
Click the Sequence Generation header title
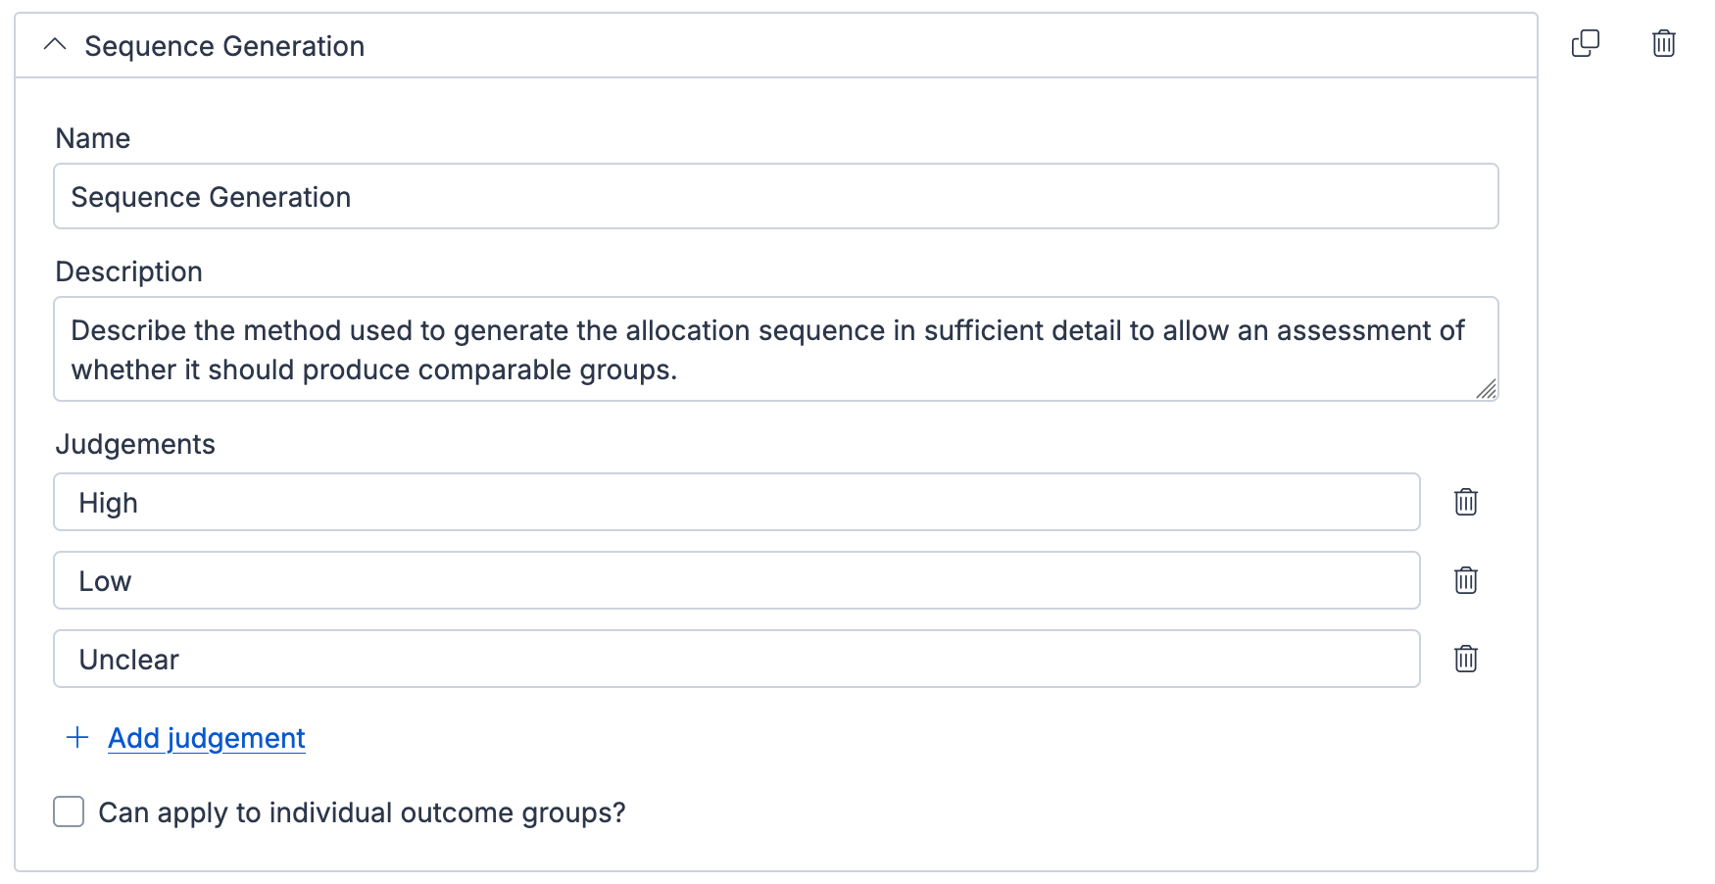click(224, 46)
